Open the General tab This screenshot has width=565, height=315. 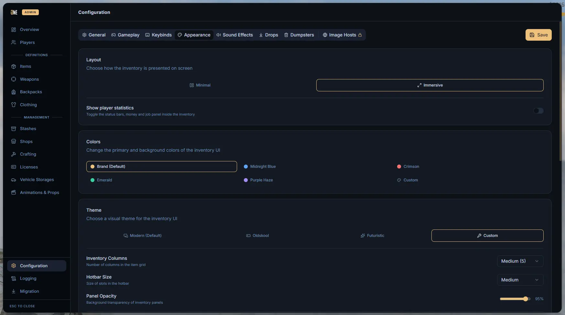tap(94, 35)
